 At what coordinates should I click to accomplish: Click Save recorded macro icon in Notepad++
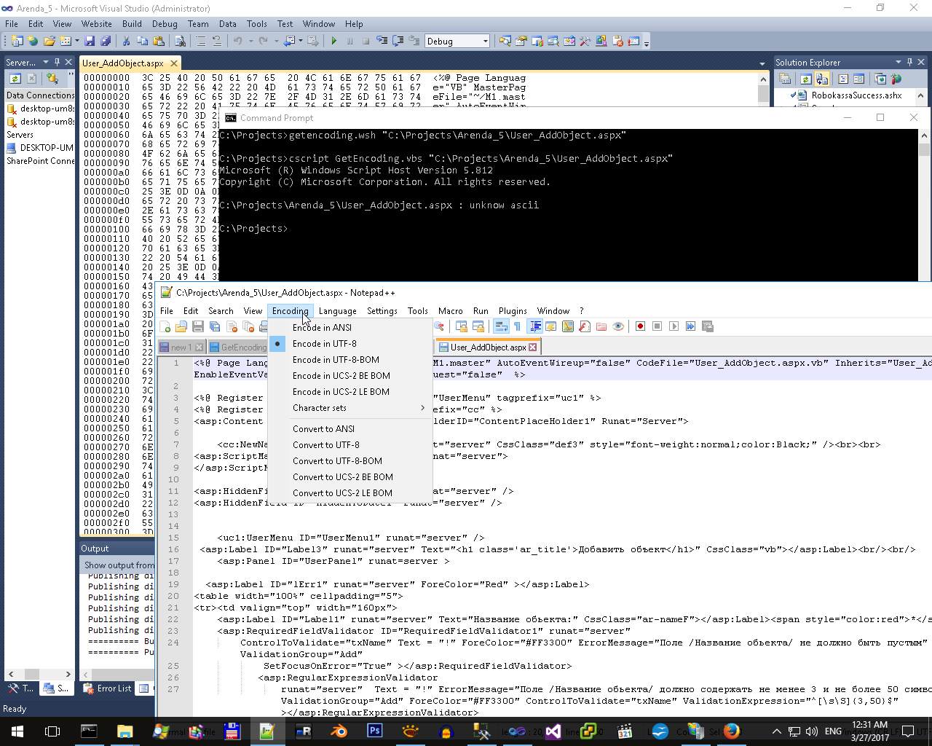pos(707,326)
